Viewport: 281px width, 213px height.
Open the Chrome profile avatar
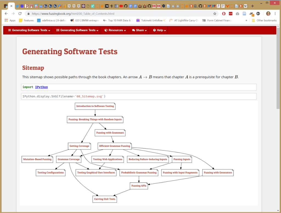268,13
